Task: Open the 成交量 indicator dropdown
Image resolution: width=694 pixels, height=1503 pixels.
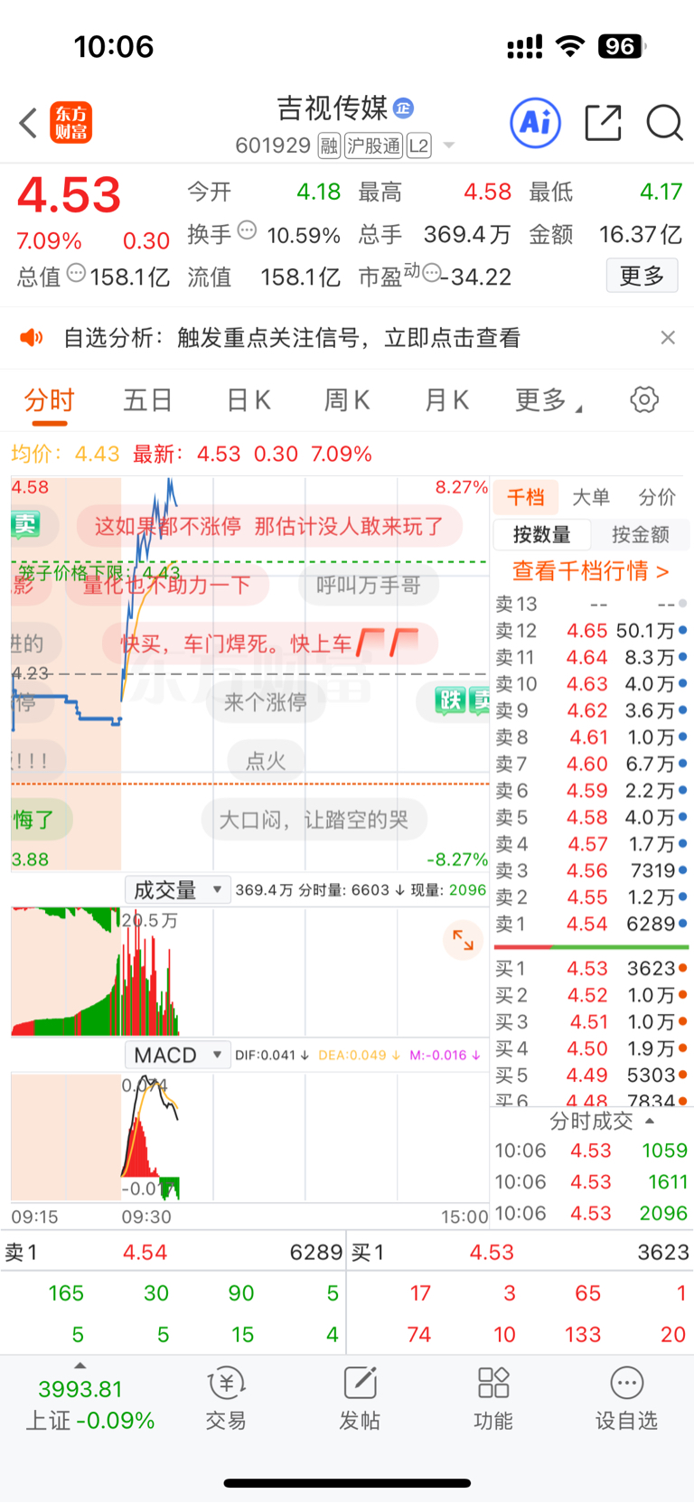Action: click(177, 889)
